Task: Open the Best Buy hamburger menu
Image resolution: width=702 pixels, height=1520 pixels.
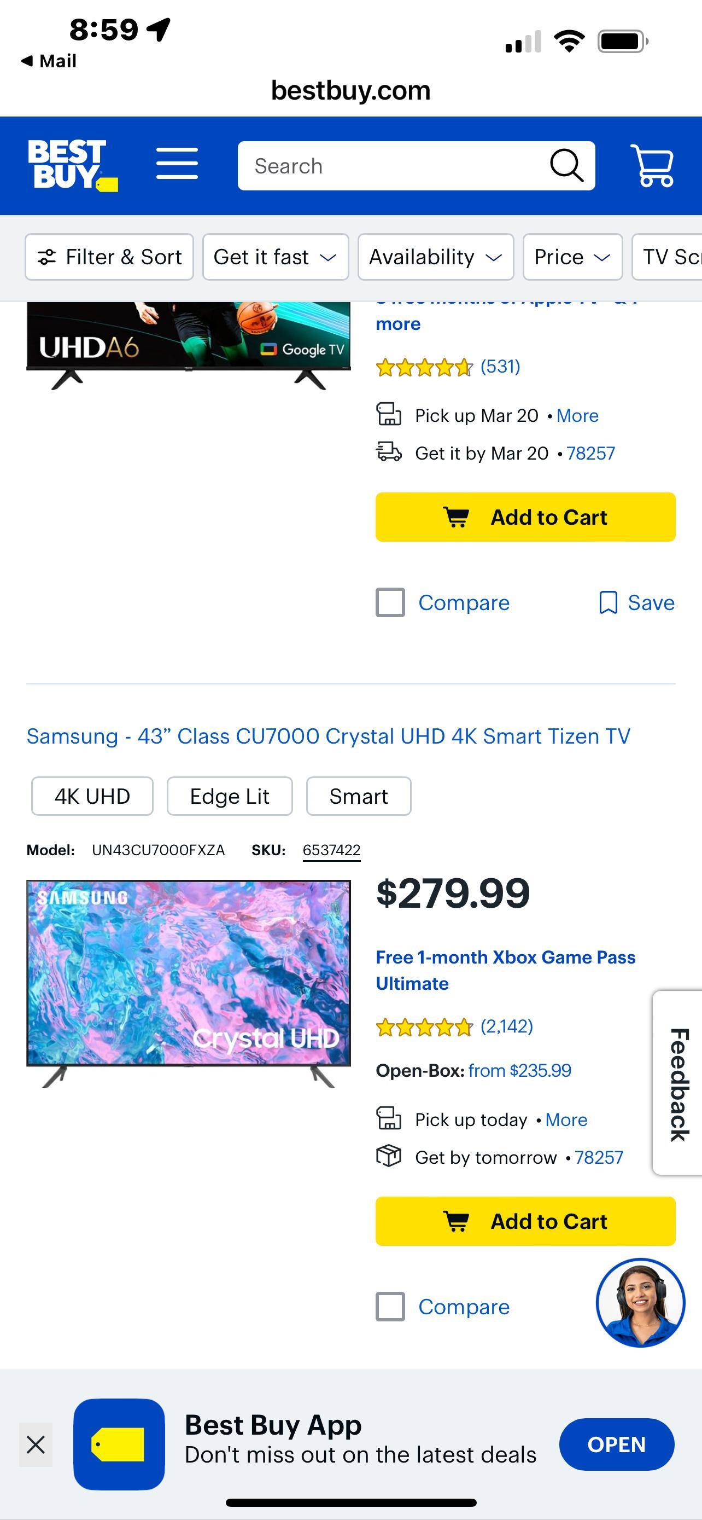Action: coord(177,164)
